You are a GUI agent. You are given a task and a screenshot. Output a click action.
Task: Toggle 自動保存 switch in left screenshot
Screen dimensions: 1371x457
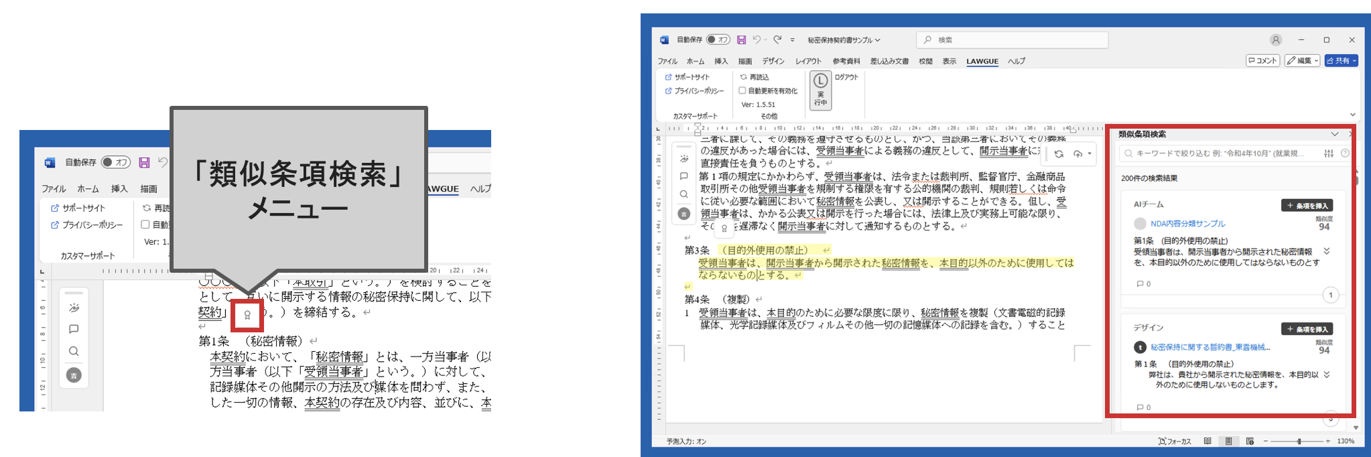(116, 162)
